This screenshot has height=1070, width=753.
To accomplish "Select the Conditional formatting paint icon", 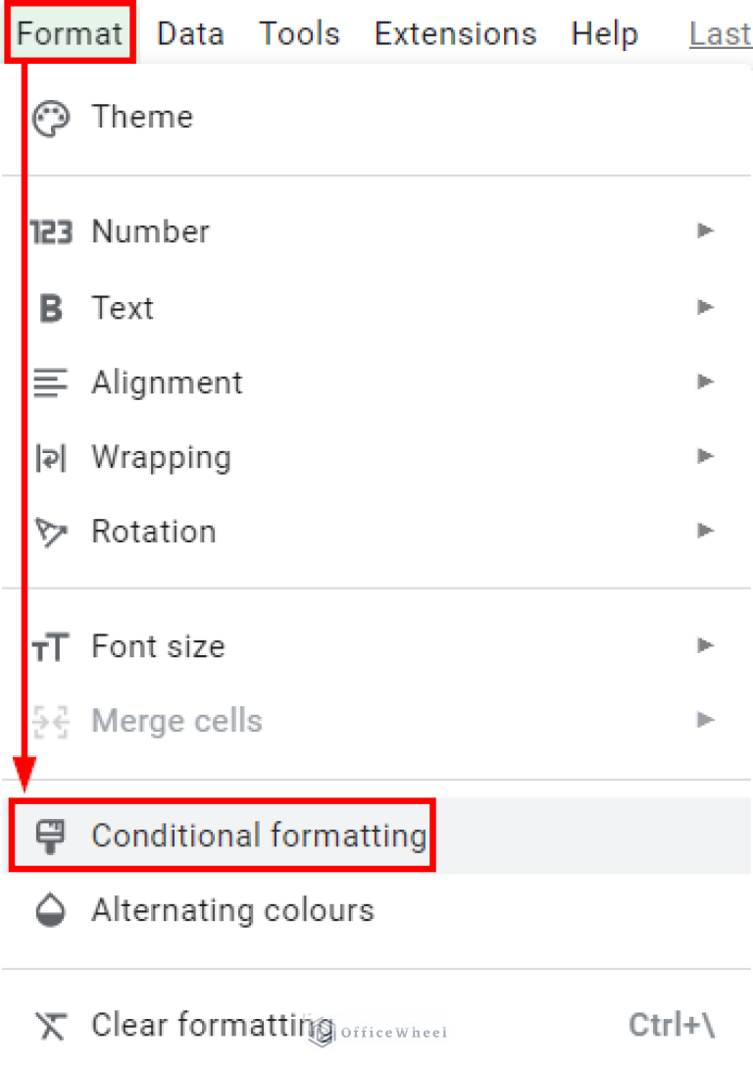I will pyautogui.click(x=50, y=836).
